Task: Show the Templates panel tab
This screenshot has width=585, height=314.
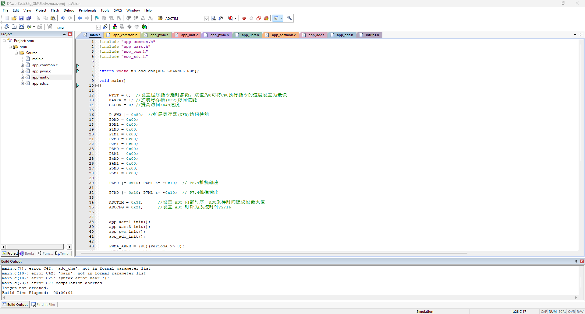Action: (63, 253)
